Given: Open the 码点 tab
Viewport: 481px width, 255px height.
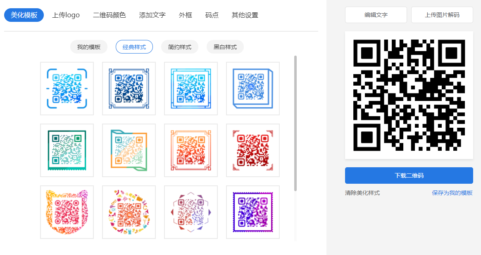Looking at the screenshot, I should [212, 15].
